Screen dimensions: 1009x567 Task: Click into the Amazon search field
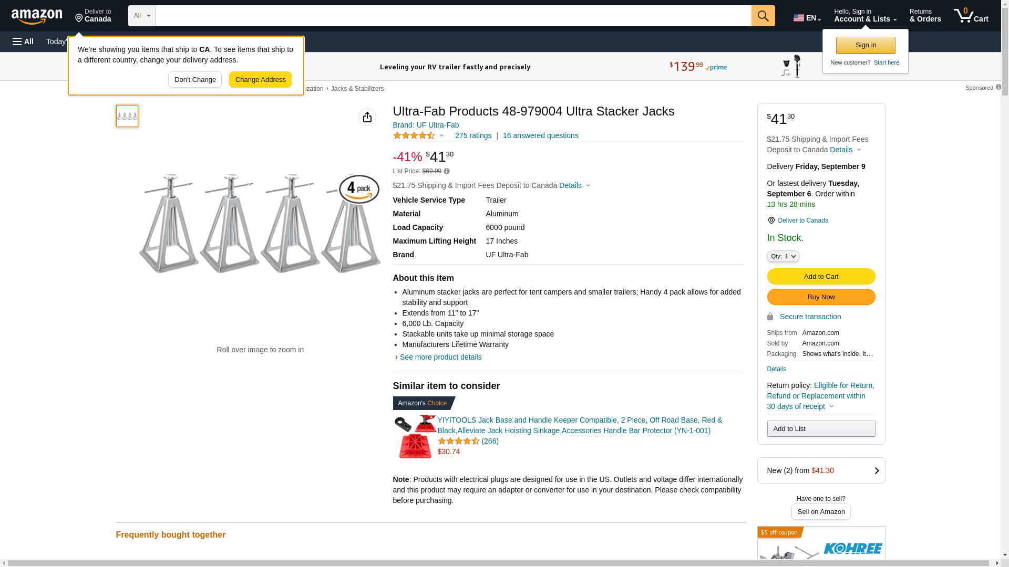(453, 16)
